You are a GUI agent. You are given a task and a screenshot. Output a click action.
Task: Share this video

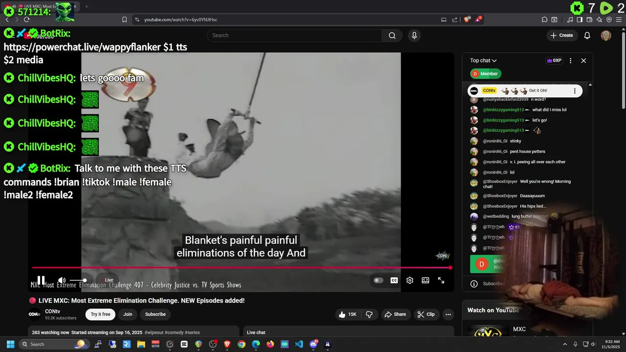395,314
